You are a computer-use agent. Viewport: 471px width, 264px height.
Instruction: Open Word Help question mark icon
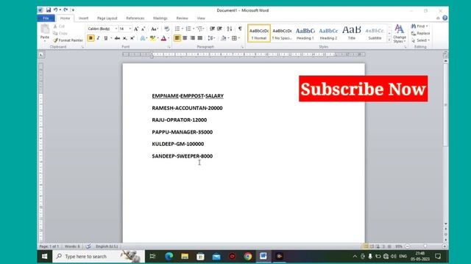tap(445, 18)
